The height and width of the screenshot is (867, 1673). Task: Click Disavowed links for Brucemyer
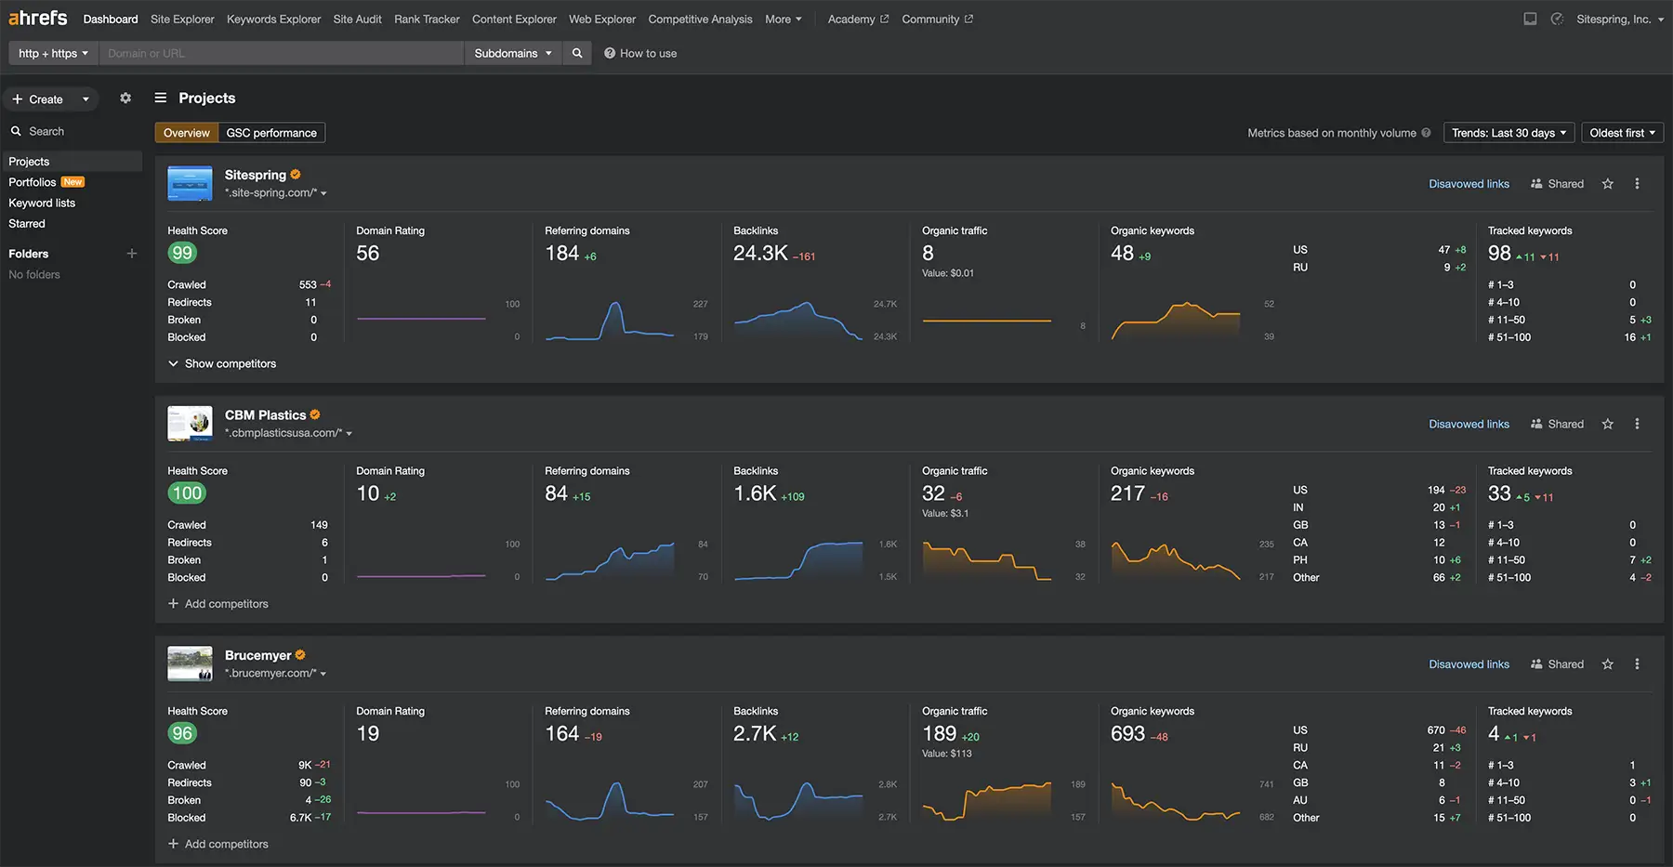(1469, 664)
